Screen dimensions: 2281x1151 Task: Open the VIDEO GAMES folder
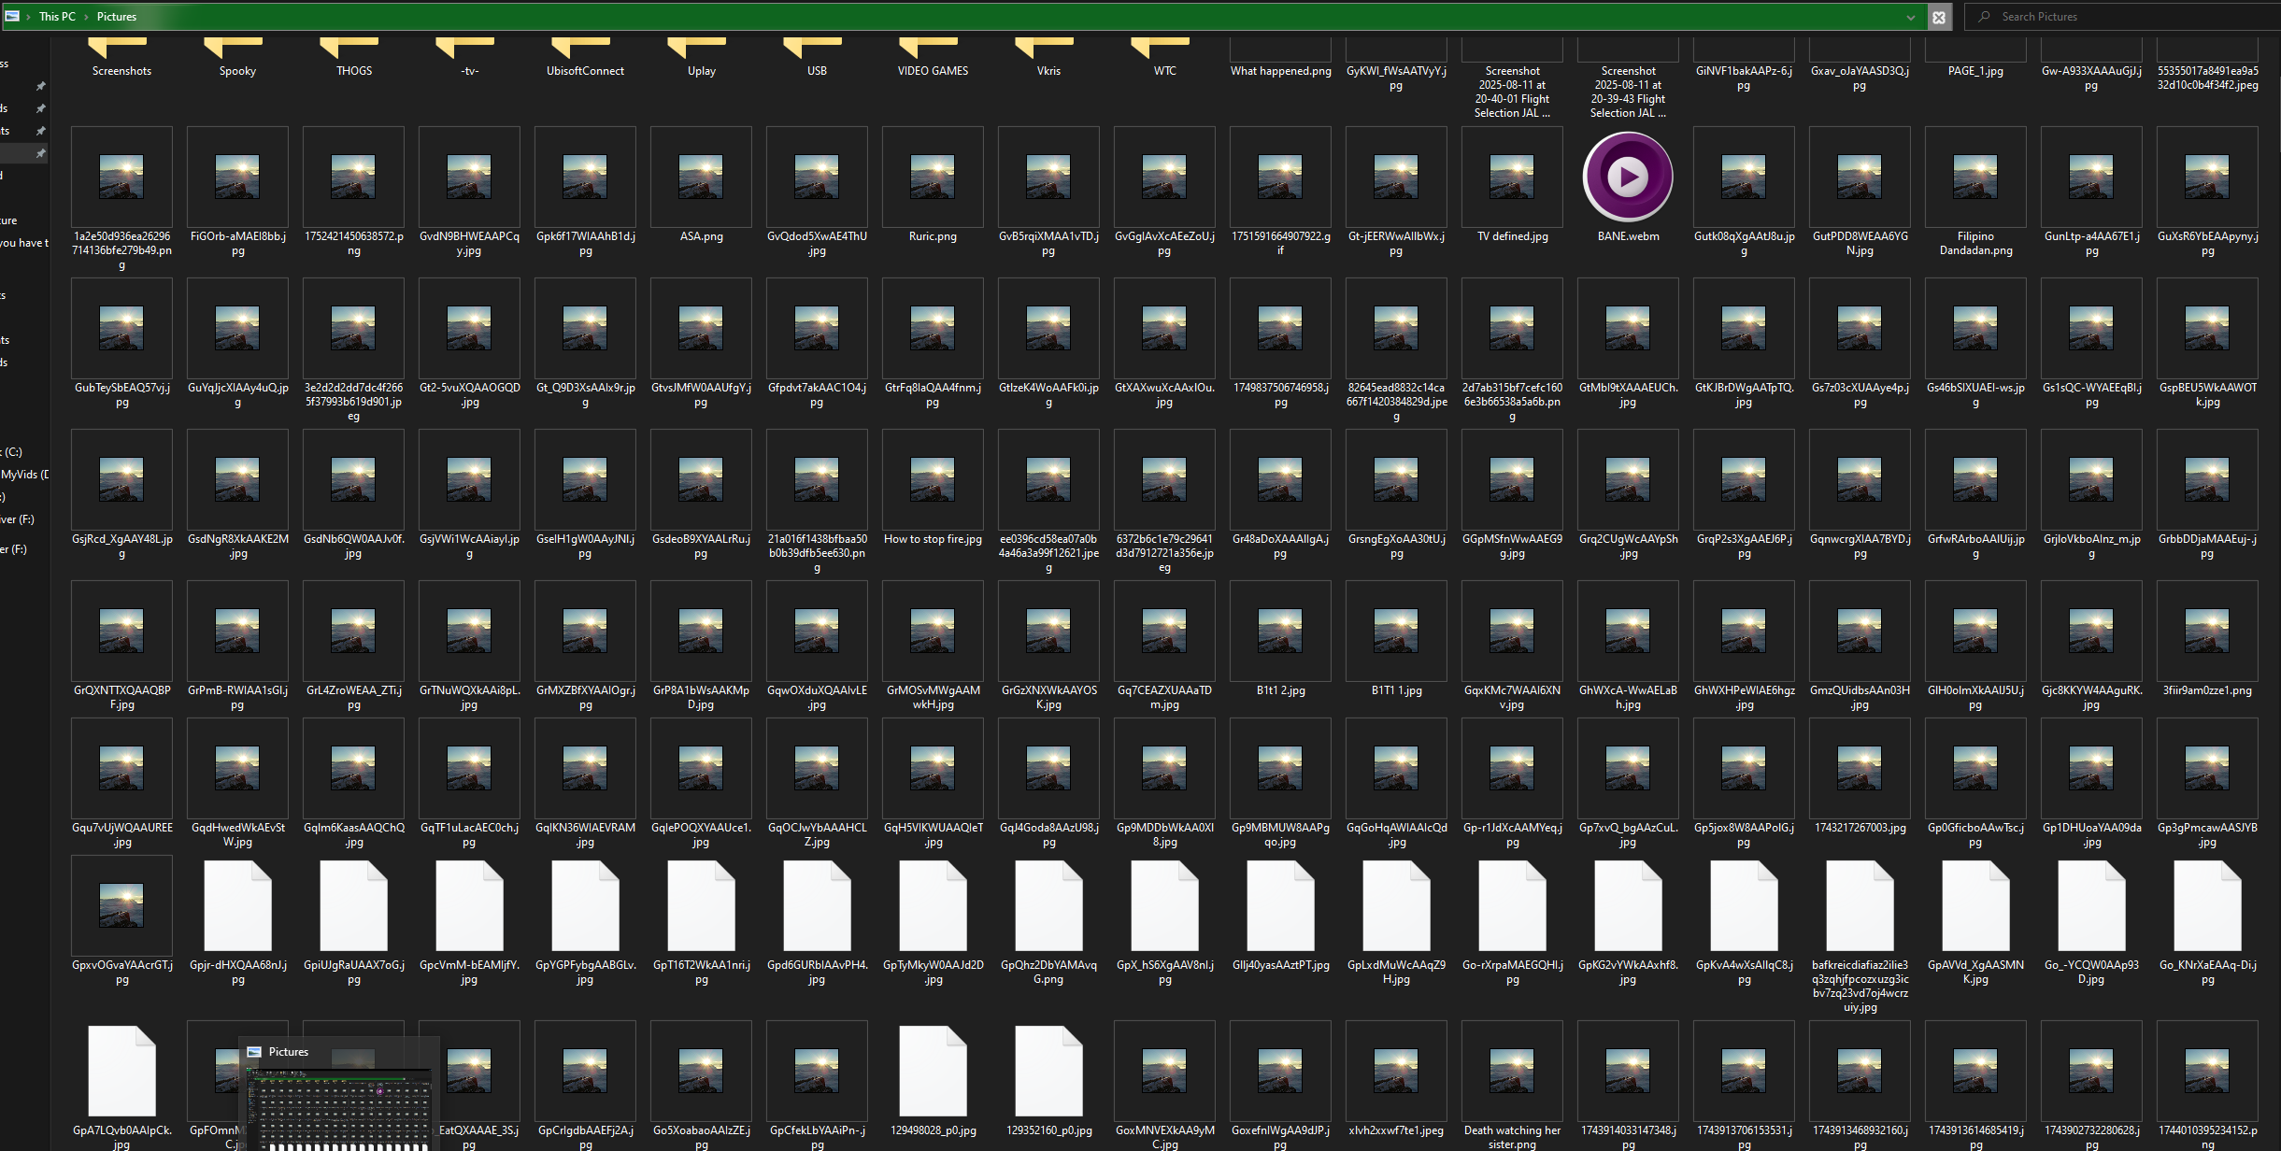tap(932, 55)
